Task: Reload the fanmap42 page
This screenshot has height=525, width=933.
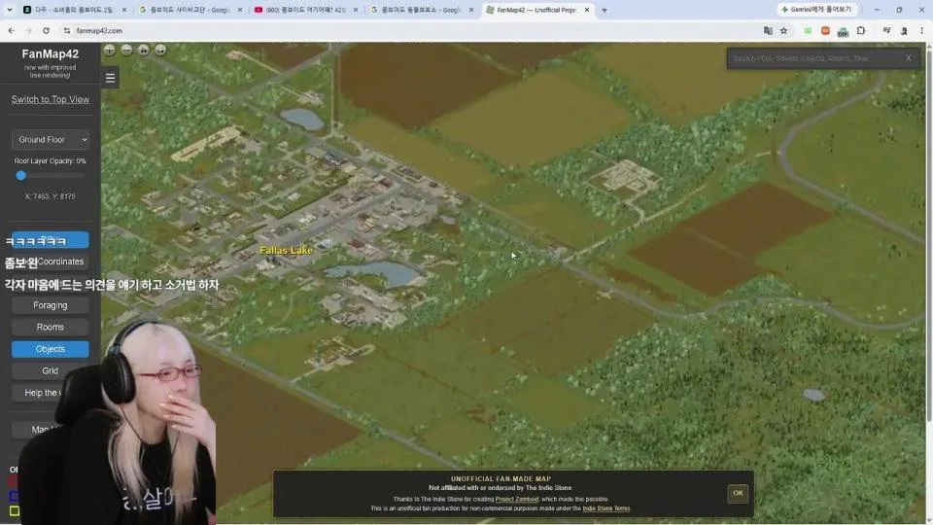Action: click(x=46, y=30)
